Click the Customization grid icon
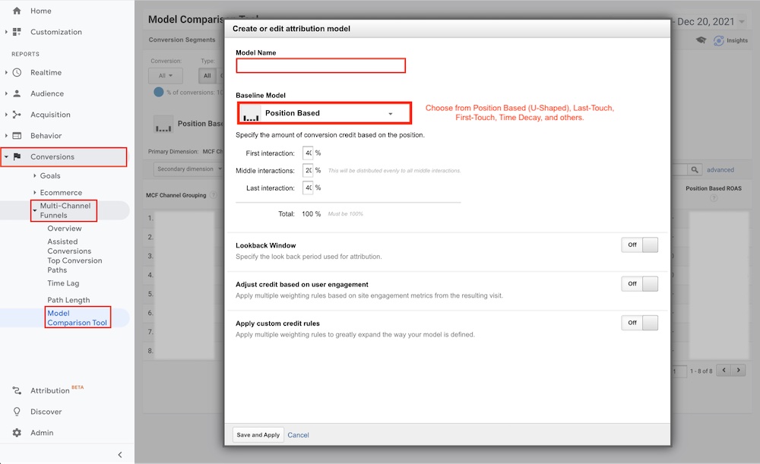Image resolution: width=760 pixels, height=464 pixels. pos(17,32)
